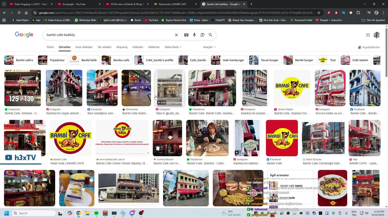Expand the Araçlar tools dropdown
The height and width of the screenshot is (218, 388).
[209, 47]
